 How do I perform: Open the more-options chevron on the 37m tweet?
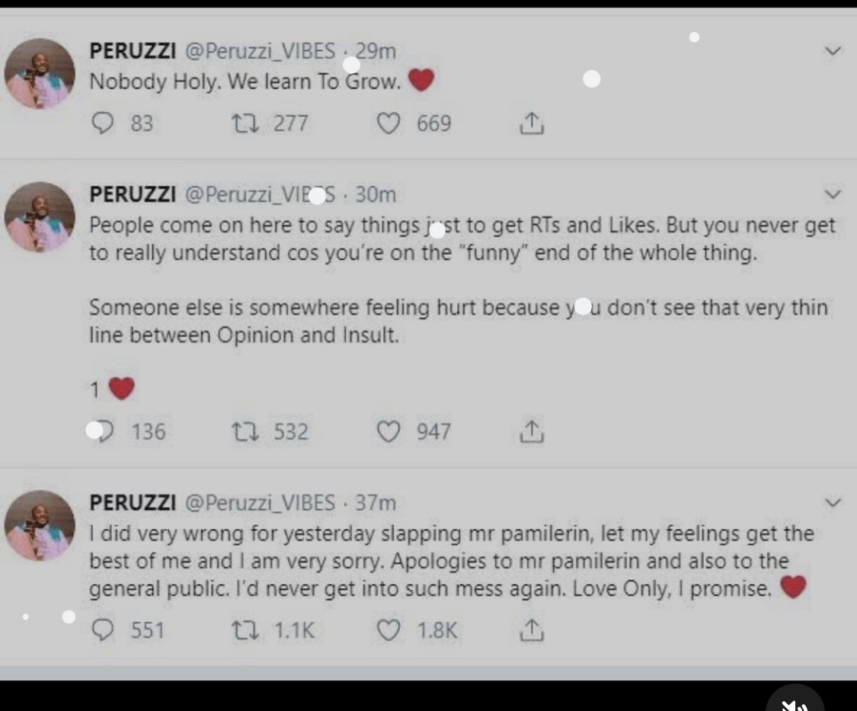point(833,503)
